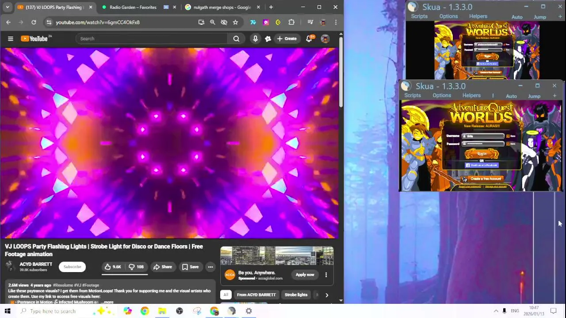Click the plus button in front Skua window
Screen dimensions: 566x318
555,96
